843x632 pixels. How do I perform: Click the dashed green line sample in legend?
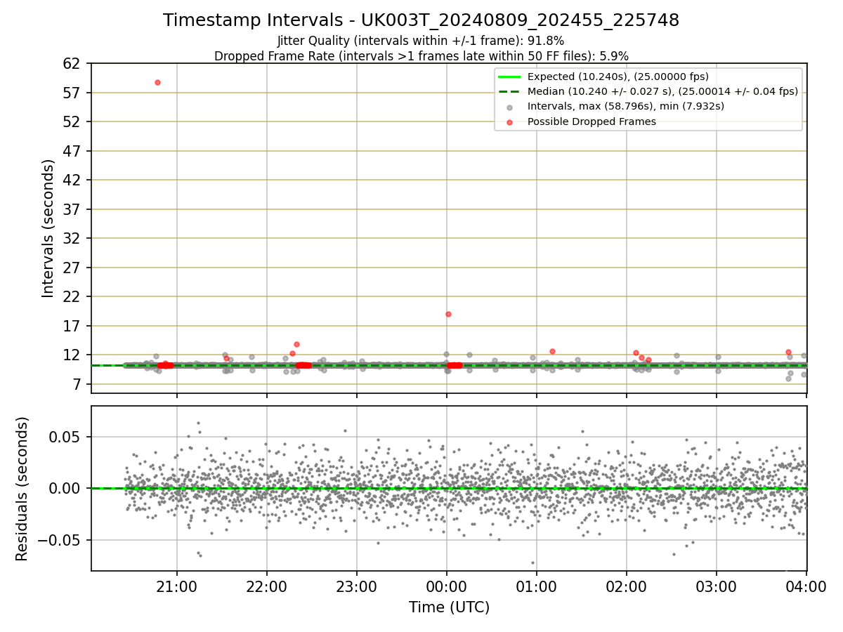pos(510,91)
